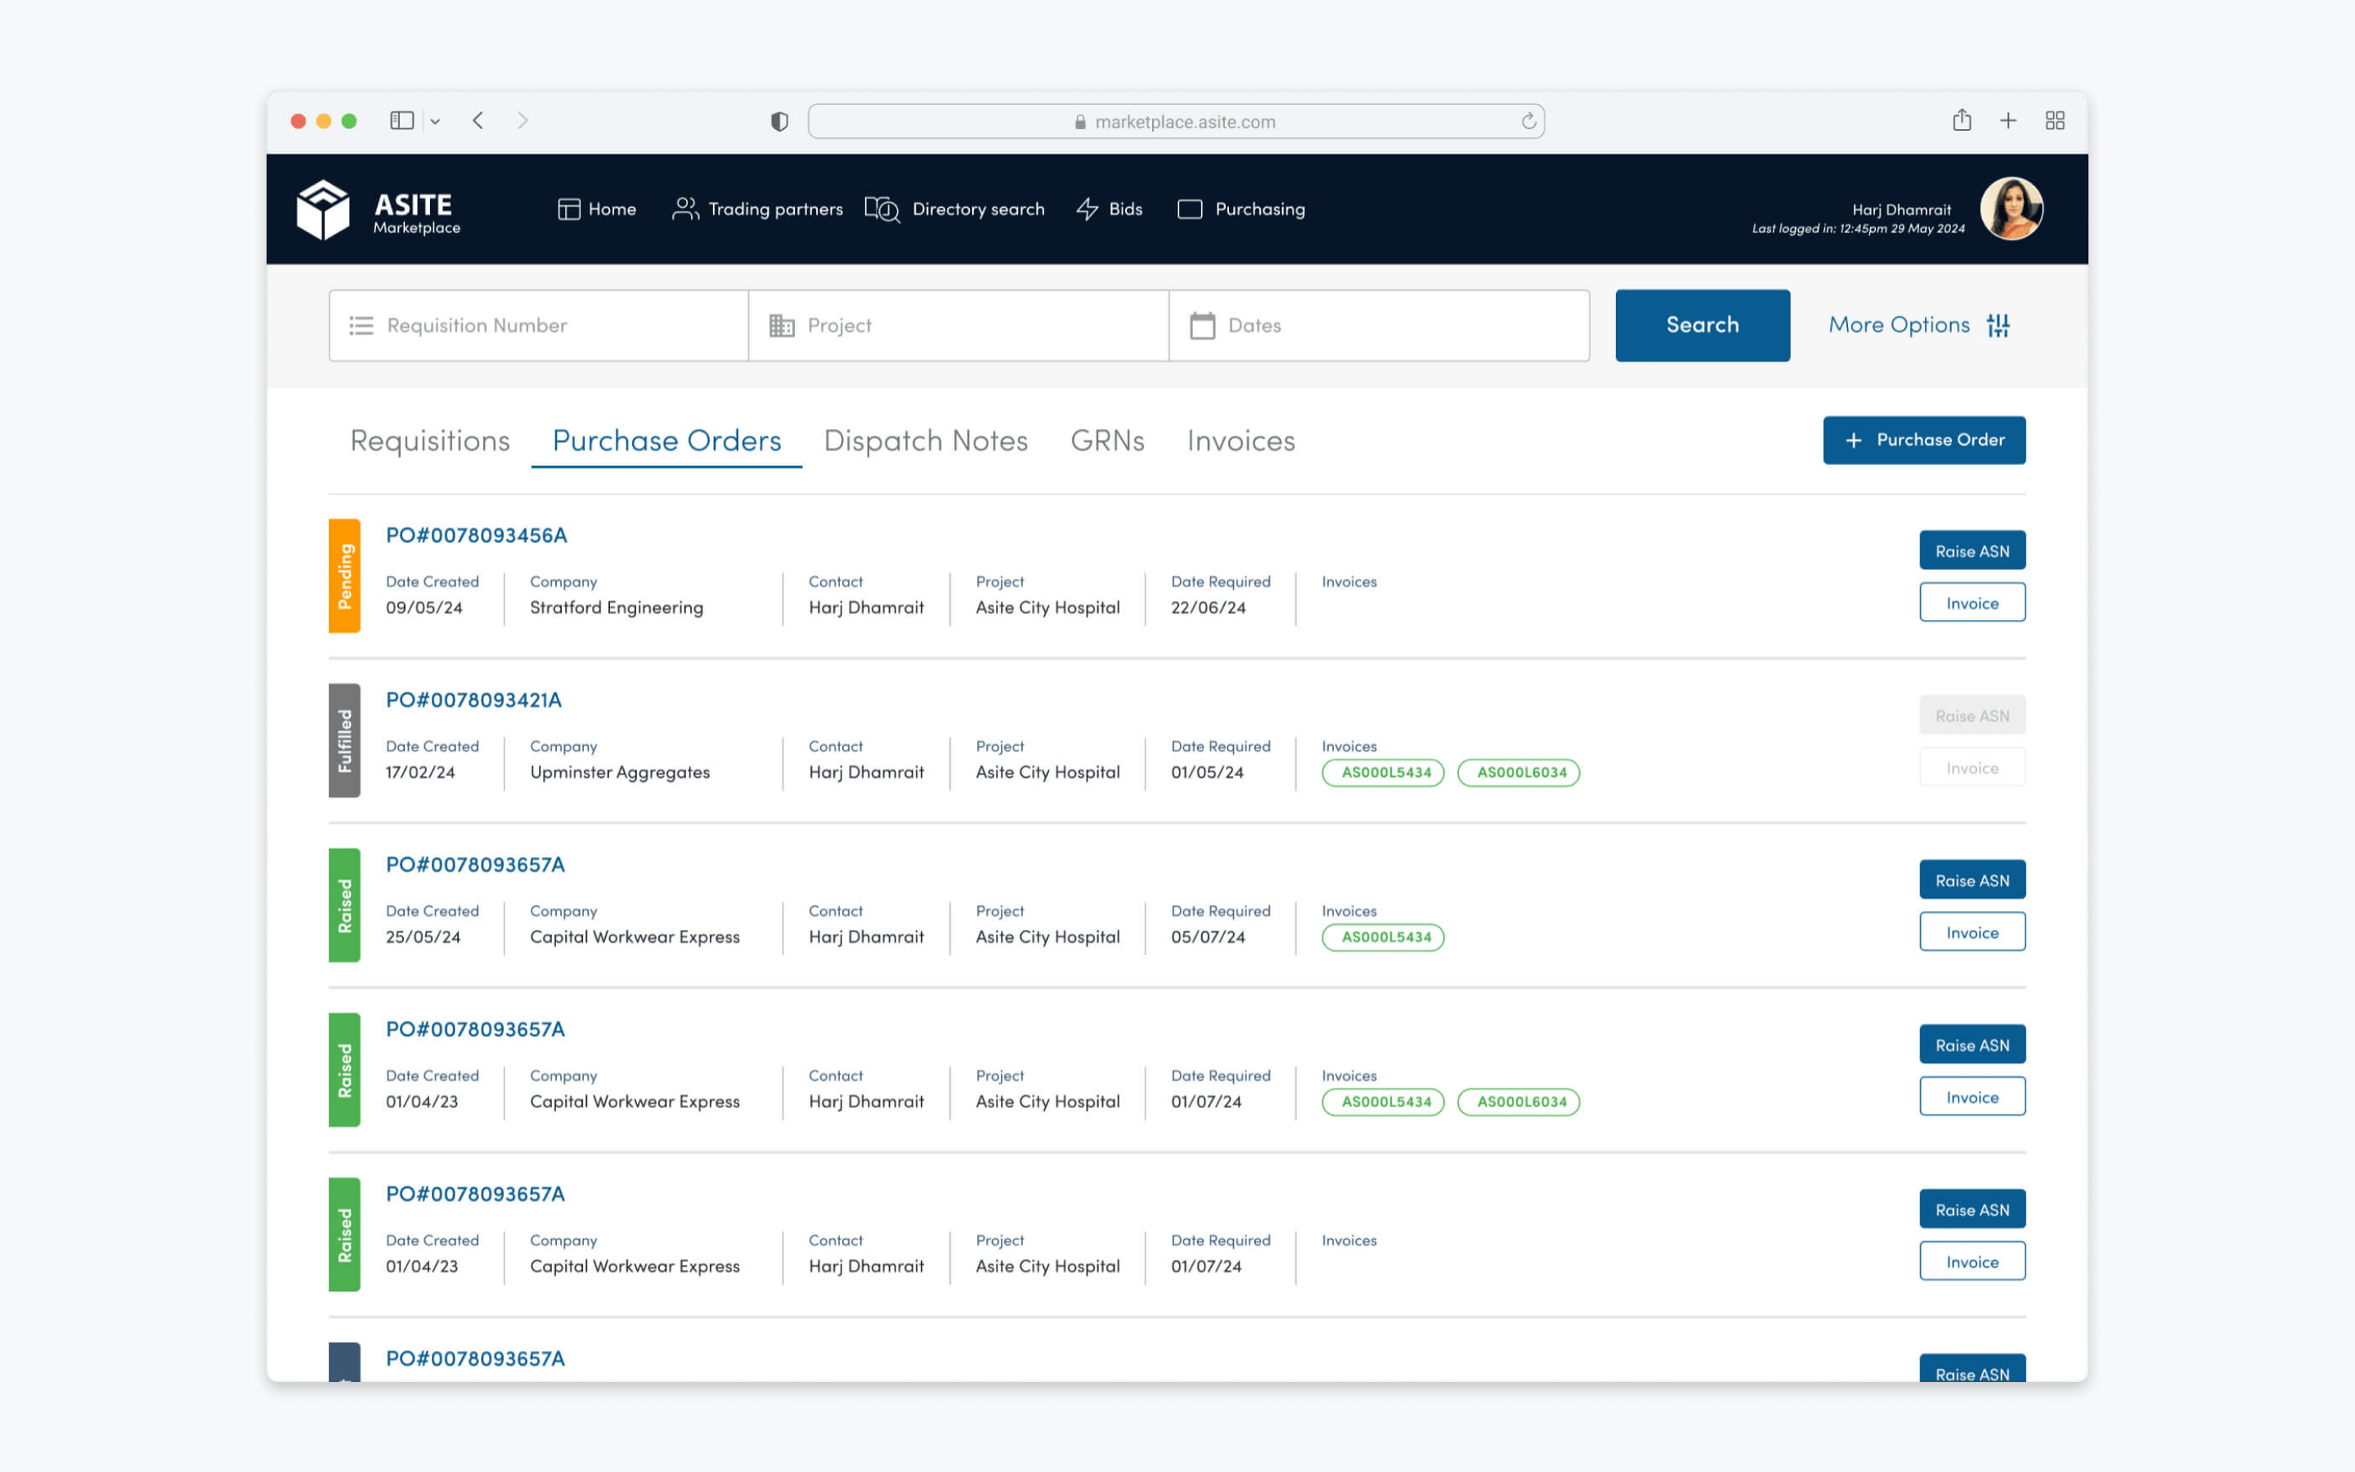Click Invoice button for Stratford Engineering order
Image resolution: width=2355 pixels, height=1472 pixels.
click(1971, 603)
